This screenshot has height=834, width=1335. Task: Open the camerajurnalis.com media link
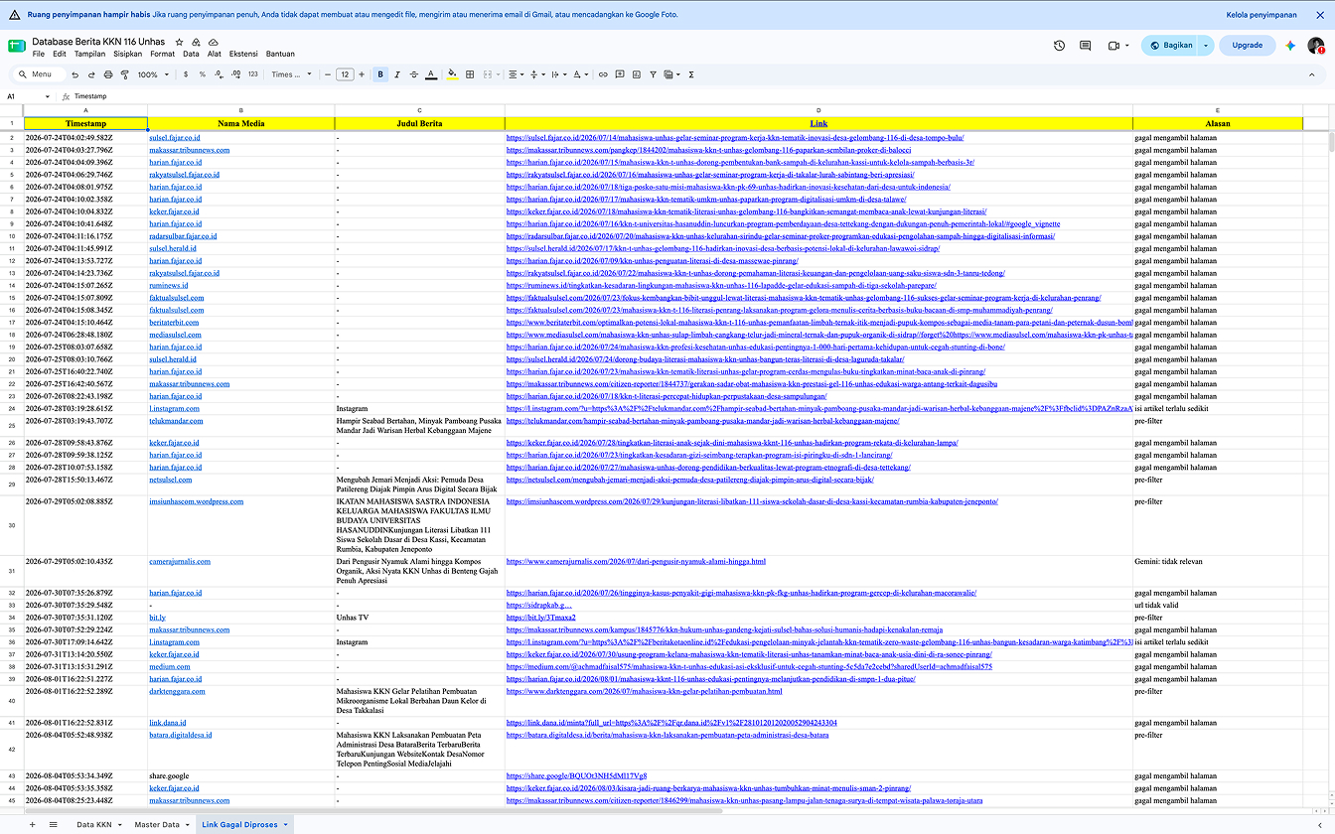pyautogui.click(x=181, y=561)
